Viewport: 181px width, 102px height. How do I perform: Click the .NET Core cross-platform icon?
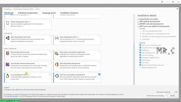pos(57,76)
